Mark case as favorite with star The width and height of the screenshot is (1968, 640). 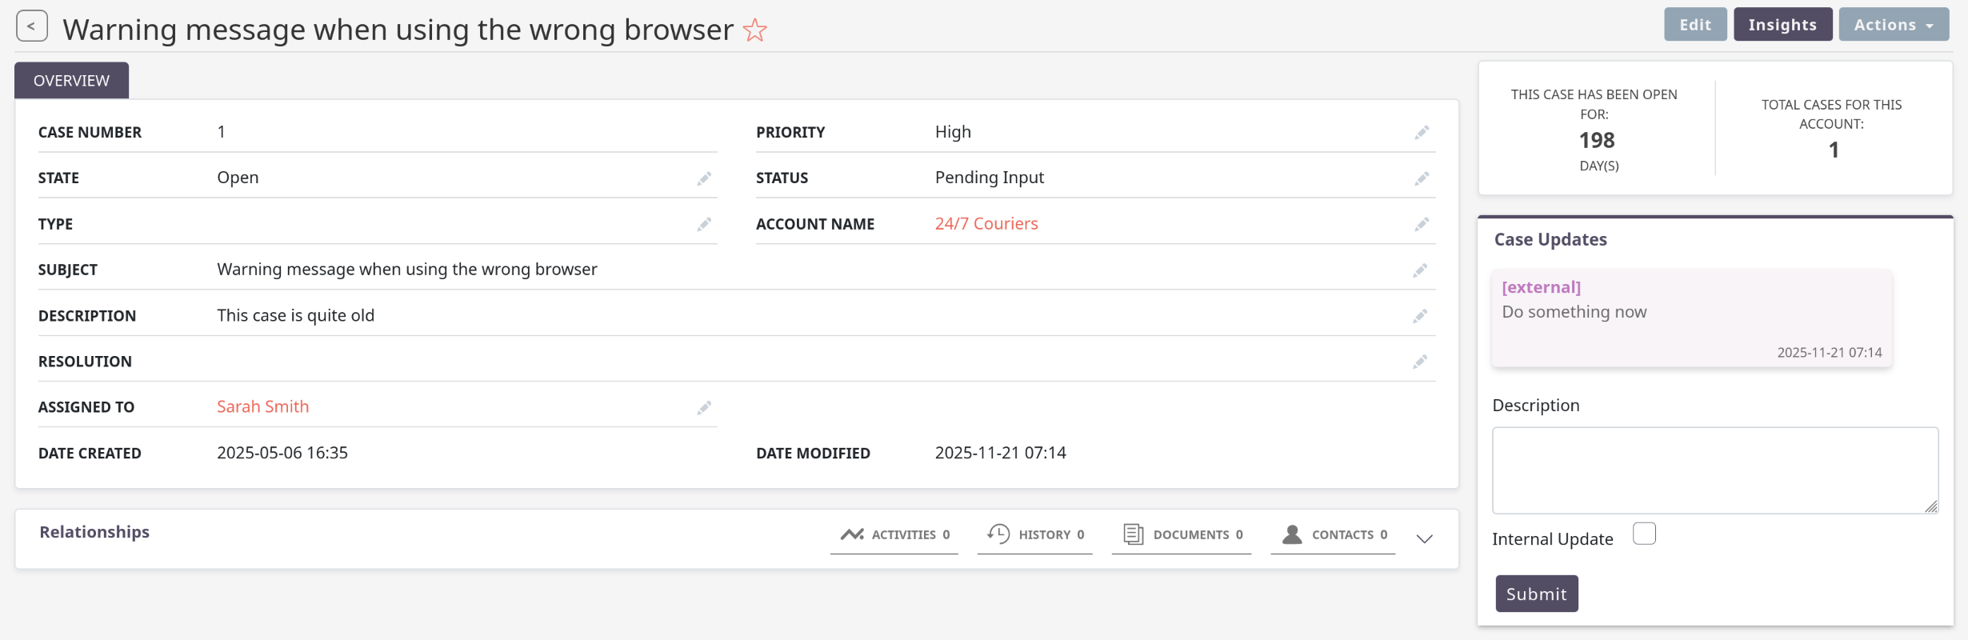[754, 30]
